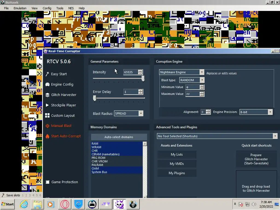Decrease Maximum Value stepper
Screen dimensions: 280x210
pyautogui.click(x=202, y=95)
